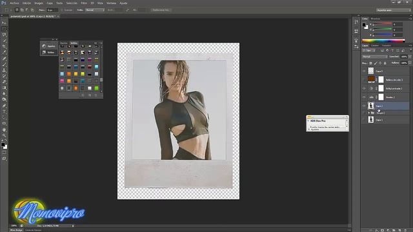
Task: Toggle layer filtering switch on or off
Action: 410,50
